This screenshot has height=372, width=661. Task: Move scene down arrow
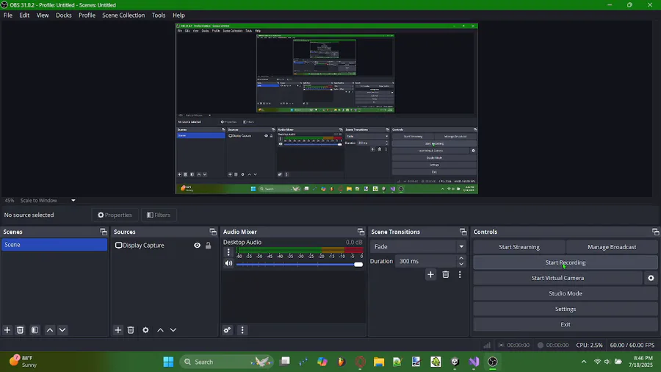coord(62,330)
